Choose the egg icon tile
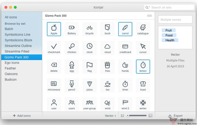The width and height of the screenshot is (197, 125). point(72,67)
